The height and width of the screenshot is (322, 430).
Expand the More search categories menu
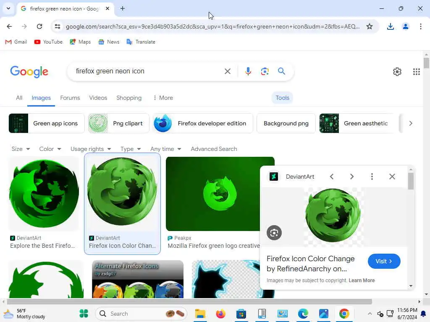click(x=163, y=98)
